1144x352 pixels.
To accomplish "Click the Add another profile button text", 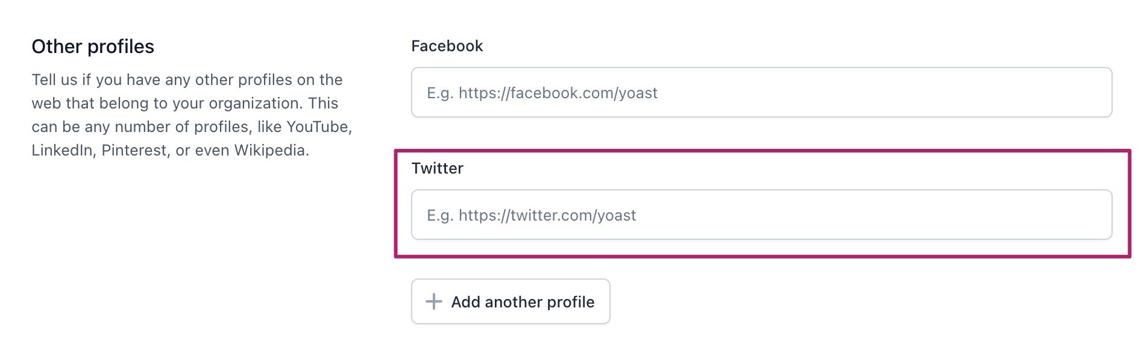I will 522,302.
